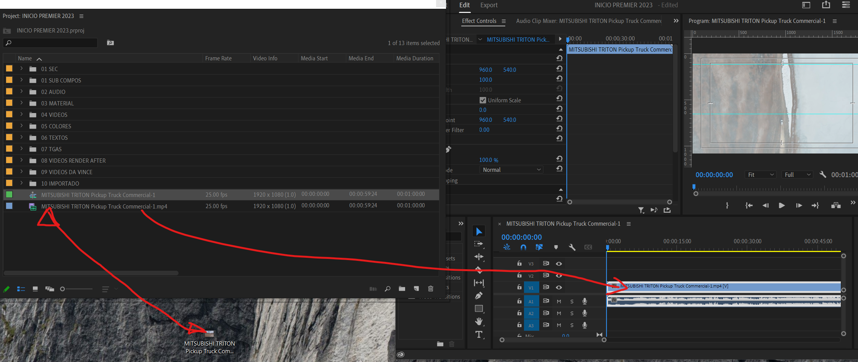
Task: Expand the 04 VIDEOS bin
Action: (21, 115)
